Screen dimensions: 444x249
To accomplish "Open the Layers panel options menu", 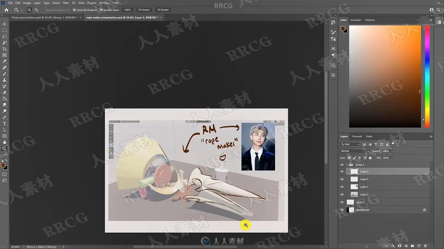I will 431,136.
